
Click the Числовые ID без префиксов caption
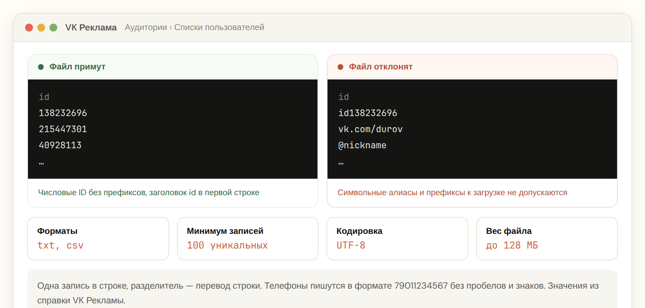[x=149, y=193]
